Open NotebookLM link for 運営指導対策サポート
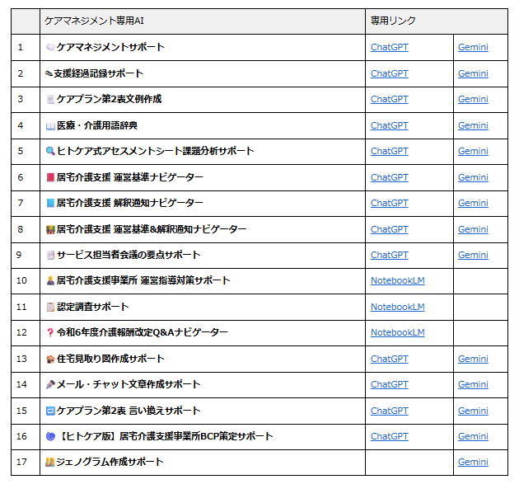519x484 pixels. pyautogui.click(x=398, y=280)
